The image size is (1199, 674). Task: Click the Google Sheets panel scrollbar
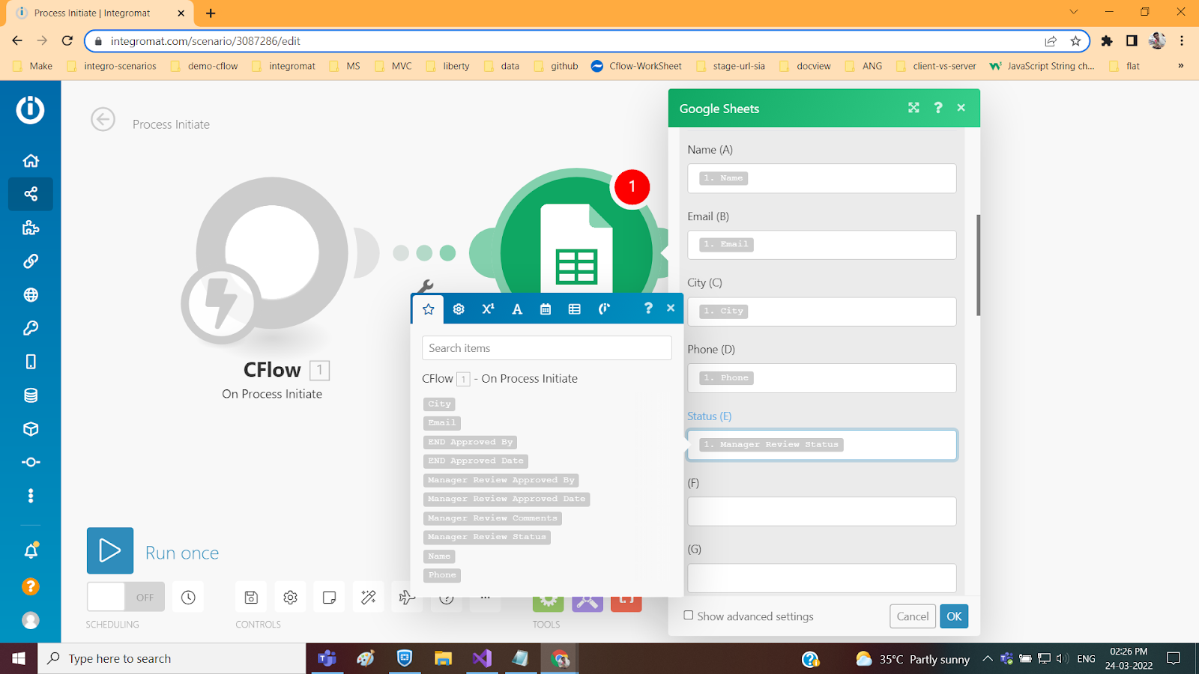(978, 265)
